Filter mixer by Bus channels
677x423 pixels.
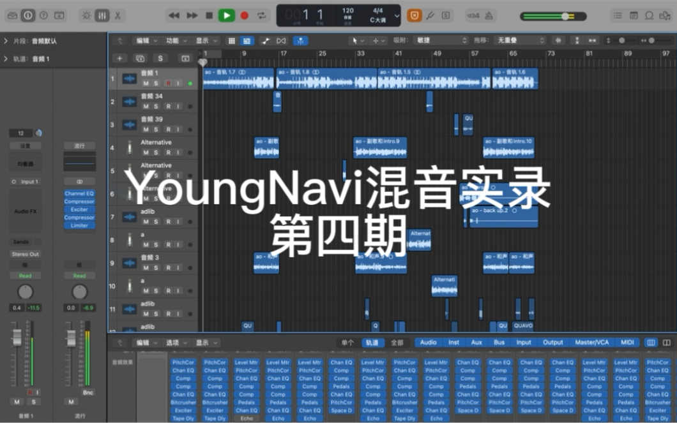click(x=499, y=343)
